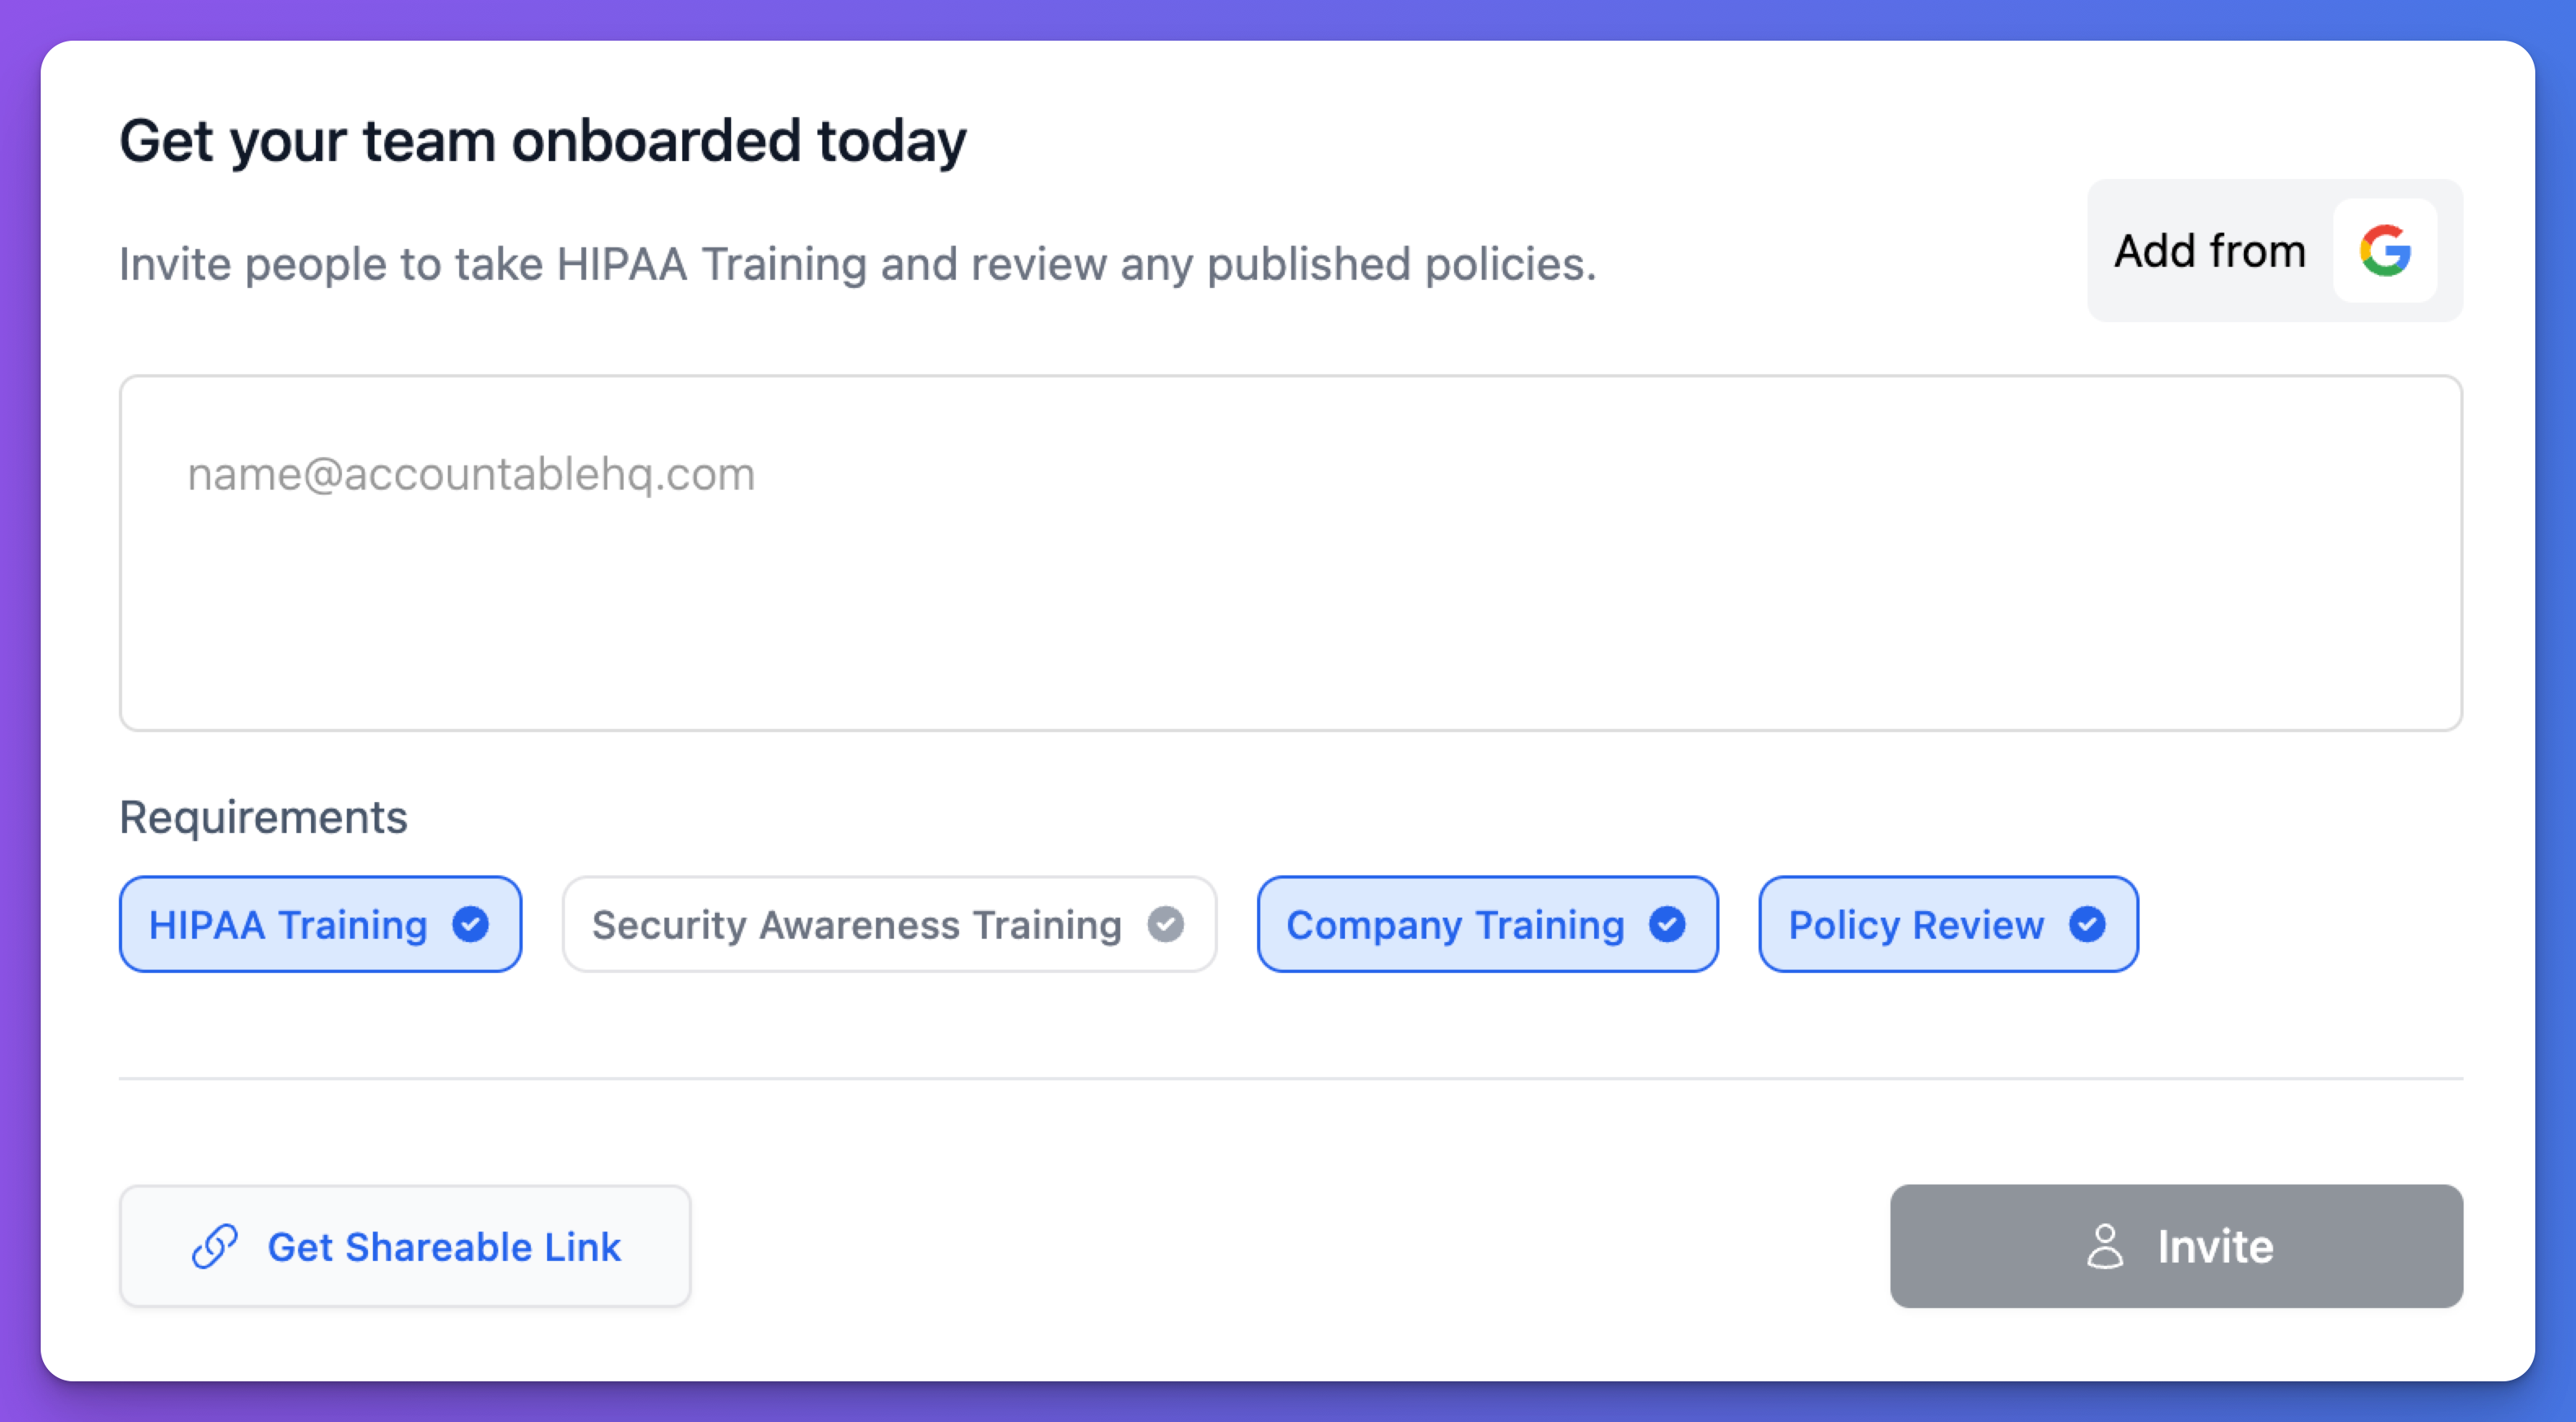Click the checkmark icon on Policy Review
2576x1422 pixels.
click(x=2087, y=924)
